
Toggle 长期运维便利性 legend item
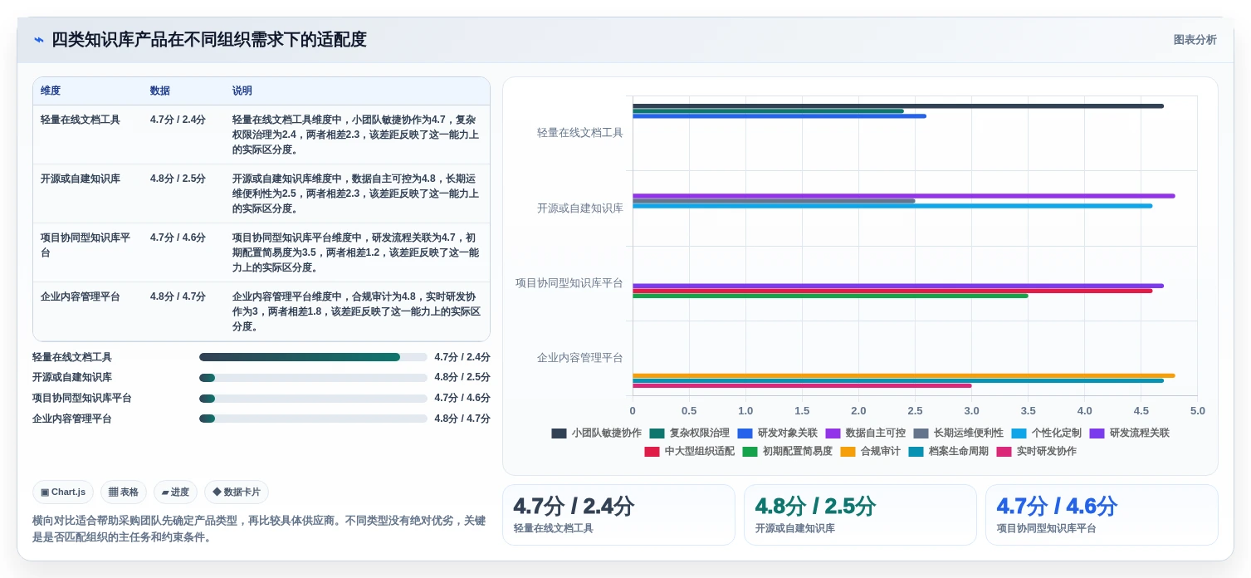[x=958, y=433]
